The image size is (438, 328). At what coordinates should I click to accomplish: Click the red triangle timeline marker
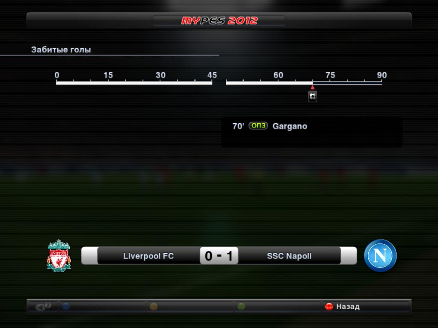313,88
